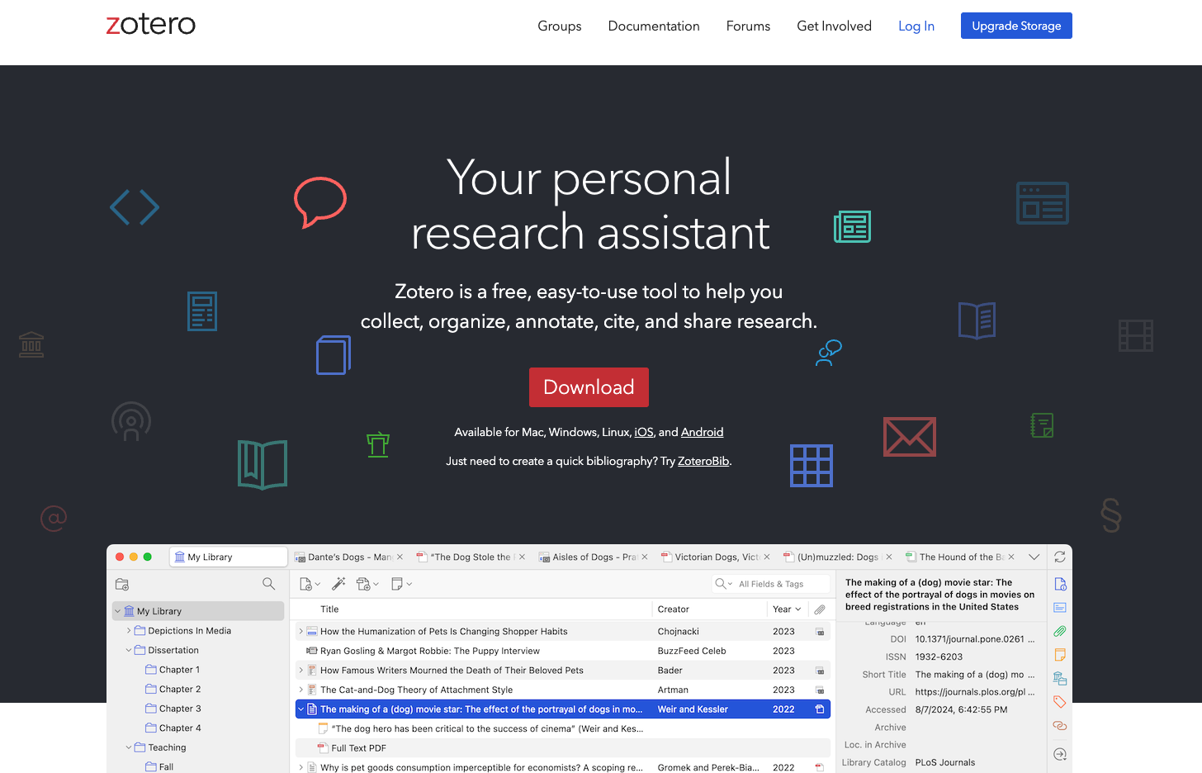
Task: Open the ZoteroBib link
Action: point(703,461)
